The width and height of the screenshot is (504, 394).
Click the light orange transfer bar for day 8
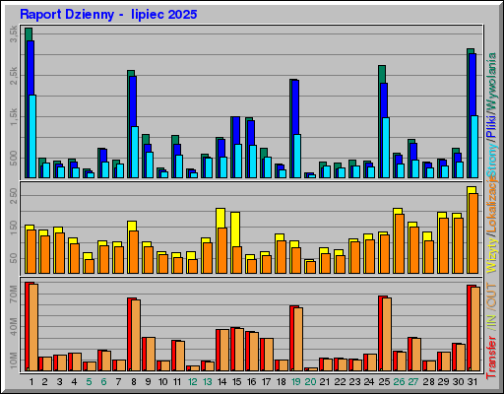[136, 335]
